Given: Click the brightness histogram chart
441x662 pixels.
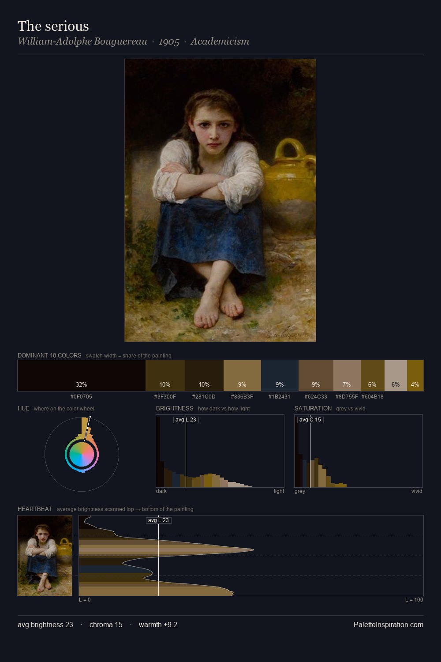Looking at the screenshot, I should pos(220,451).
